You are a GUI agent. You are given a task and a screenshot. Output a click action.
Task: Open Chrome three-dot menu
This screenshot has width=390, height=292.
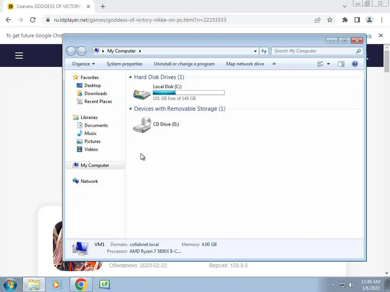pos(382,20)
